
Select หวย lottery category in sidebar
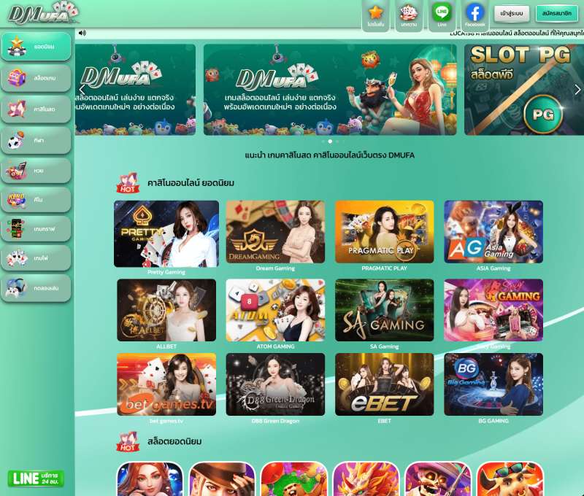tap(36, 171)
